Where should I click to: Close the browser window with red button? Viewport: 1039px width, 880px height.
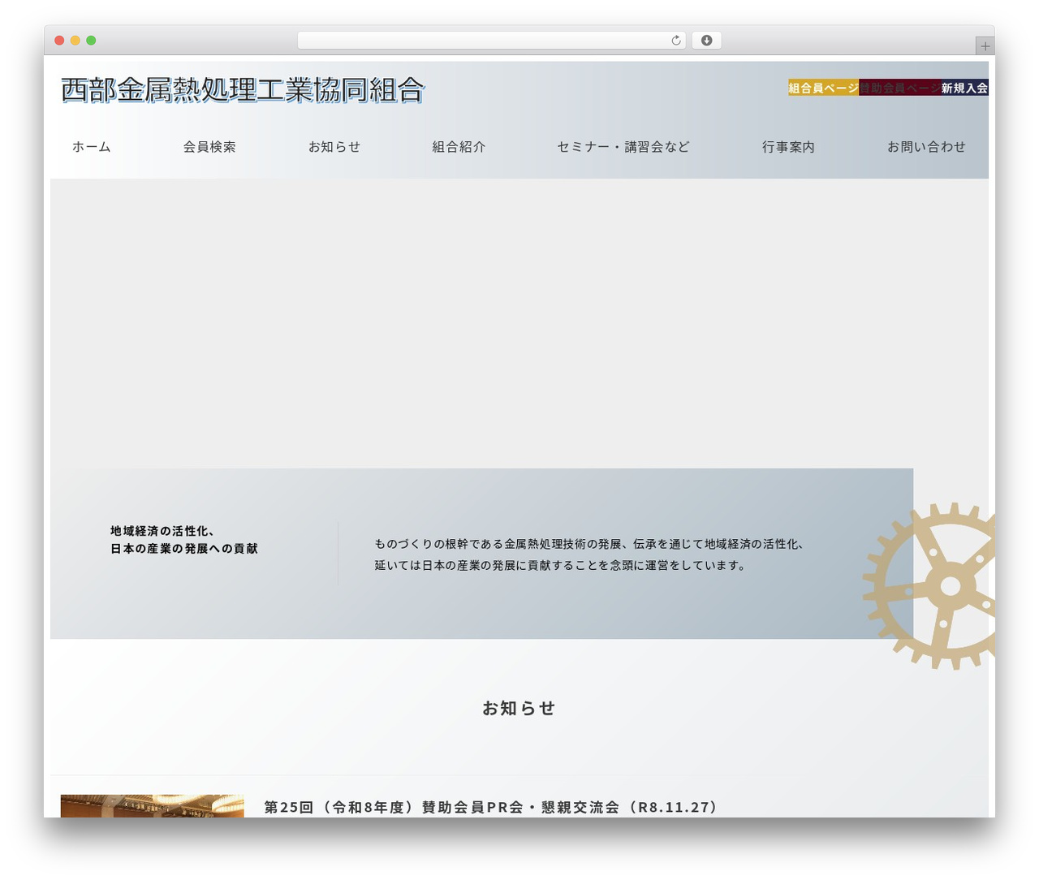59,41
